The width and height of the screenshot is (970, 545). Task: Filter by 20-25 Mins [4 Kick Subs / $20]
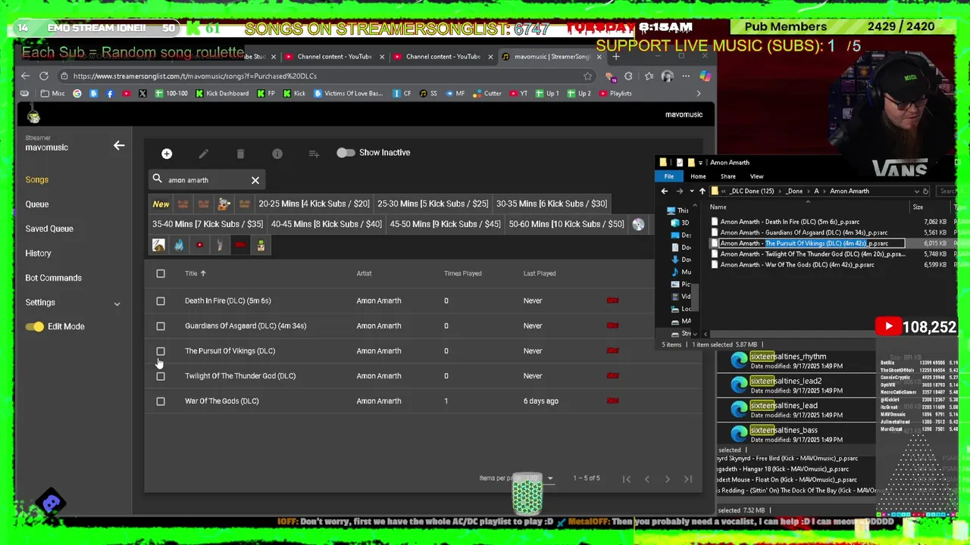pyautogui.click(x=314, y=204)
